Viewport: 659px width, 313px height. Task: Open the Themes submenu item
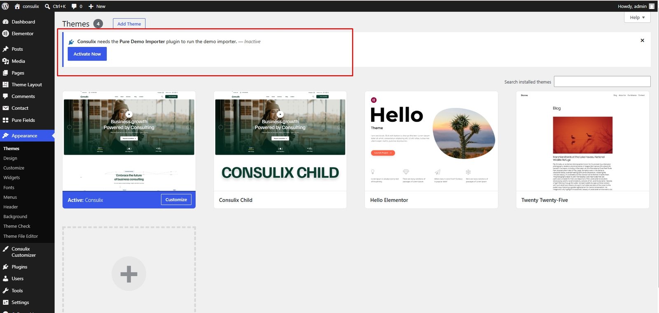(x=11, y=148)
